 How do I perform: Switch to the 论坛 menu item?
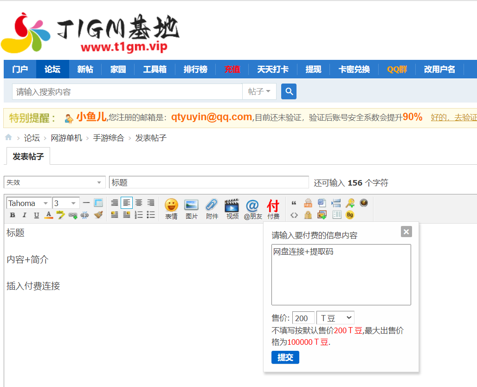[52, 69]
